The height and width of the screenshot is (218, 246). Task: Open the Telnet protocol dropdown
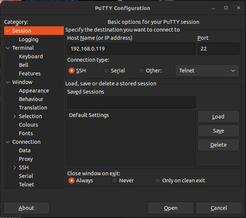coord(207,71)
